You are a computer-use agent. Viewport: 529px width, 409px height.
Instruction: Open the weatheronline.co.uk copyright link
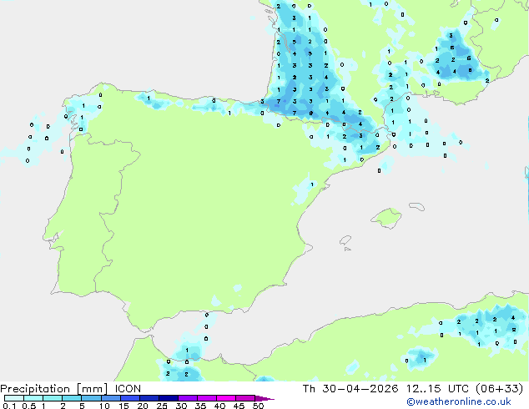[x=459, y=401]
